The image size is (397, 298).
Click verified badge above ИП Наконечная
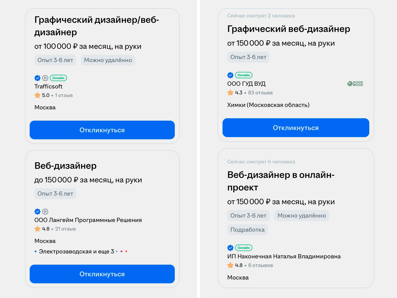click(230, 248)
